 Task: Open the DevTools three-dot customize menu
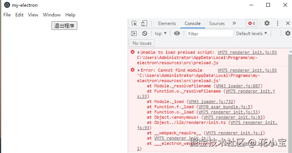pos(277,24)
